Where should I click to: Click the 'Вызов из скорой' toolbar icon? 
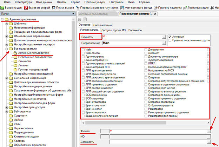coord(26,7)
